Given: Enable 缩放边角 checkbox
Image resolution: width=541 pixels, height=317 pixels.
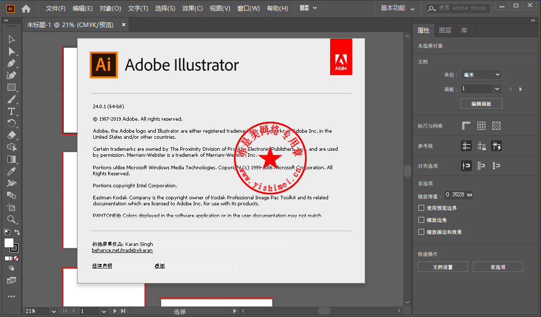Looking at the screenshot, I should (x=421, y=220).
